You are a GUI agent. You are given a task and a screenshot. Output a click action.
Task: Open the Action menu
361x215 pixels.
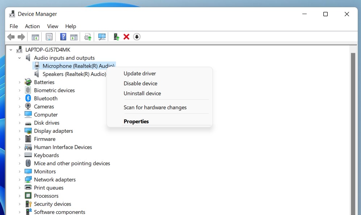[32, 26]
